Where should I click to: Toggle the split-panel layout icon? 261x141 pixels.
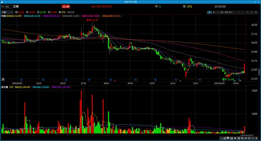tap(239, 138)
